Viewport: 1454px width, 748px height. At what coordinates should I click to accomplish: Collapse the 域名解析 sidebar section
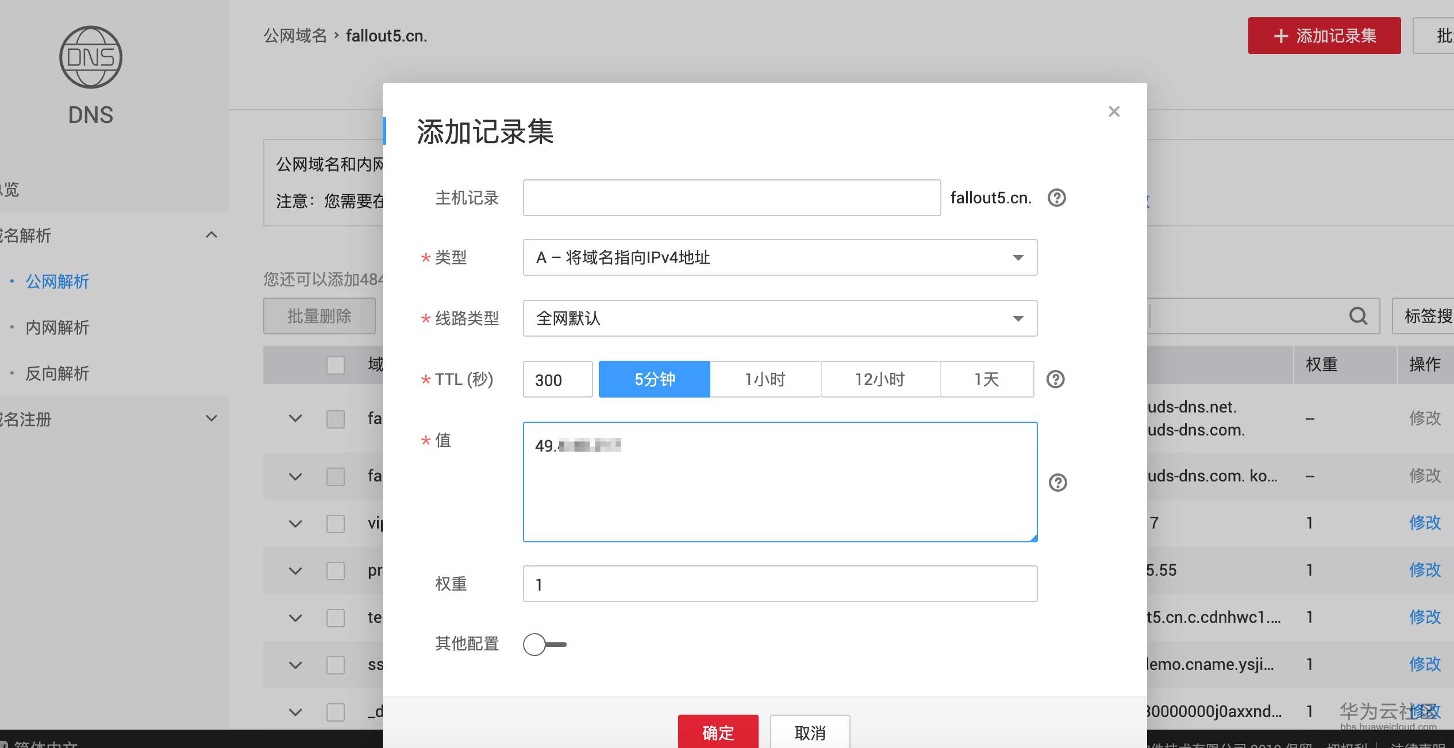coord(211,236)
